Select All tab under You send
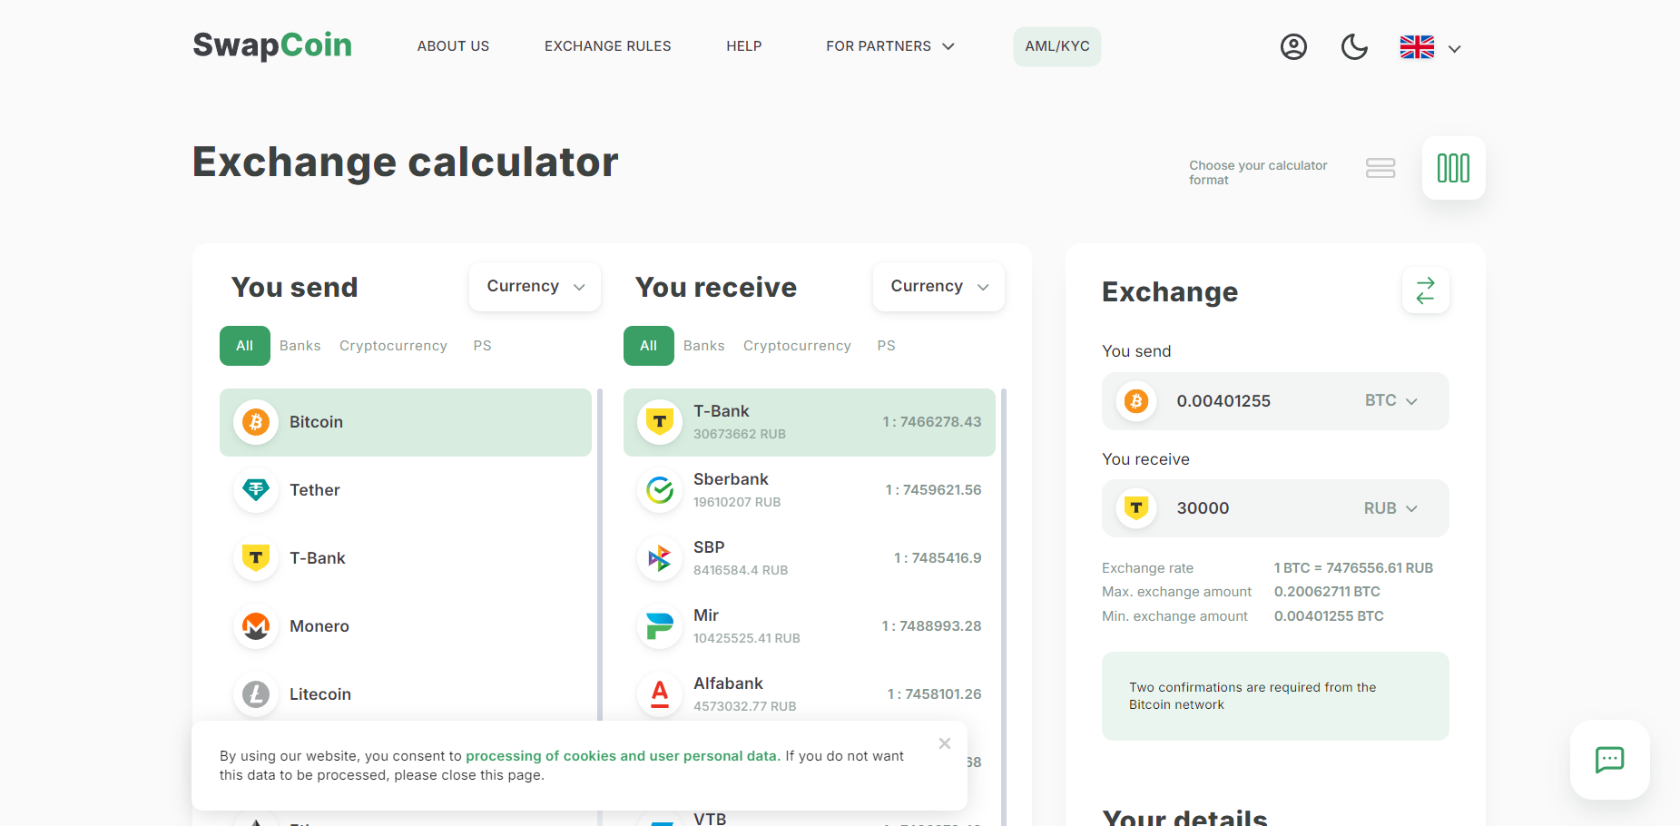Image resolution: width=1680 pixels, height=826 pixels. [x=245, y=346]
